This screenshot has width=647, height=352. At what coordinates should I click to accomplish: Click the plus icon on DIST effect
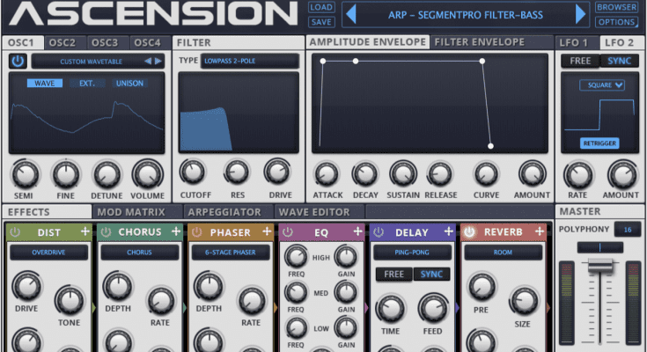(85, 232)
